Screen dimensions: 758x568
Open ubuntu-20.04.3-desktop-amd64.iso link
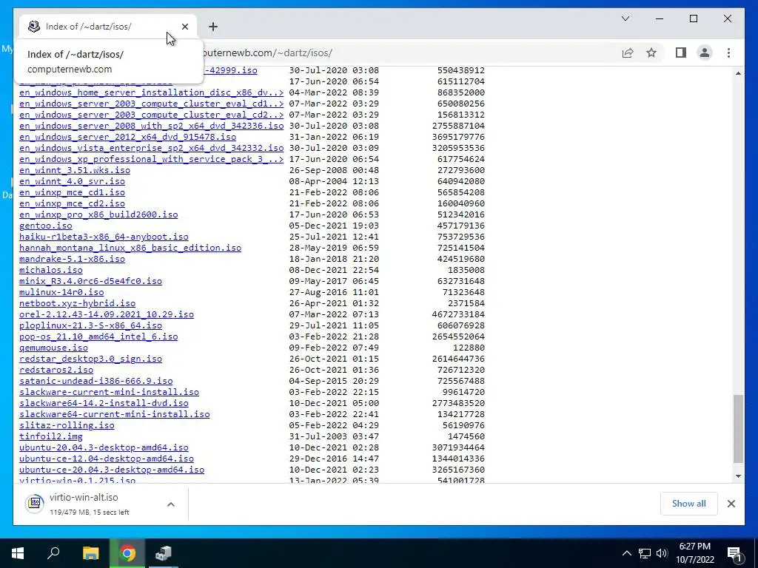click(104, 448)
